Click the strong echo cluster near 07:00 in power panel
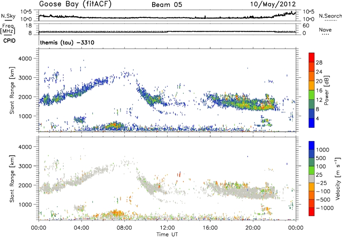The width and height of the screenshot is (342, 237). tap(114, 125)
